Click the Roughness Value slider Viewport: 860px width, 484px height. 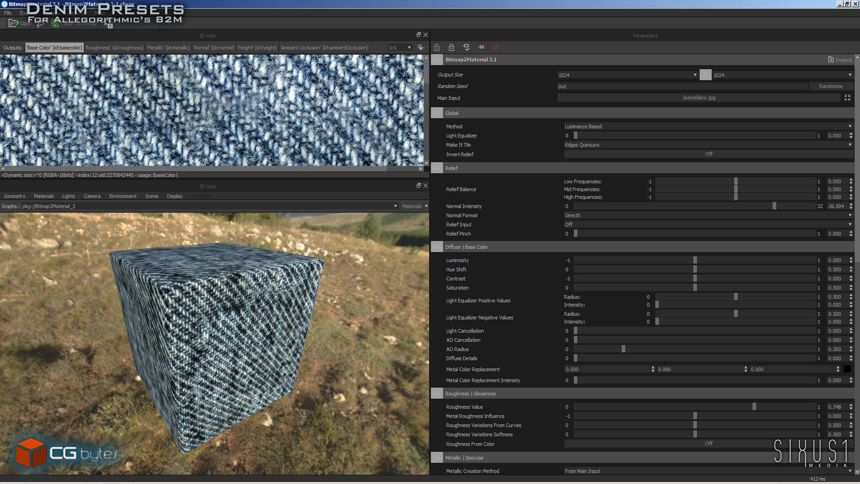point(695,407)
